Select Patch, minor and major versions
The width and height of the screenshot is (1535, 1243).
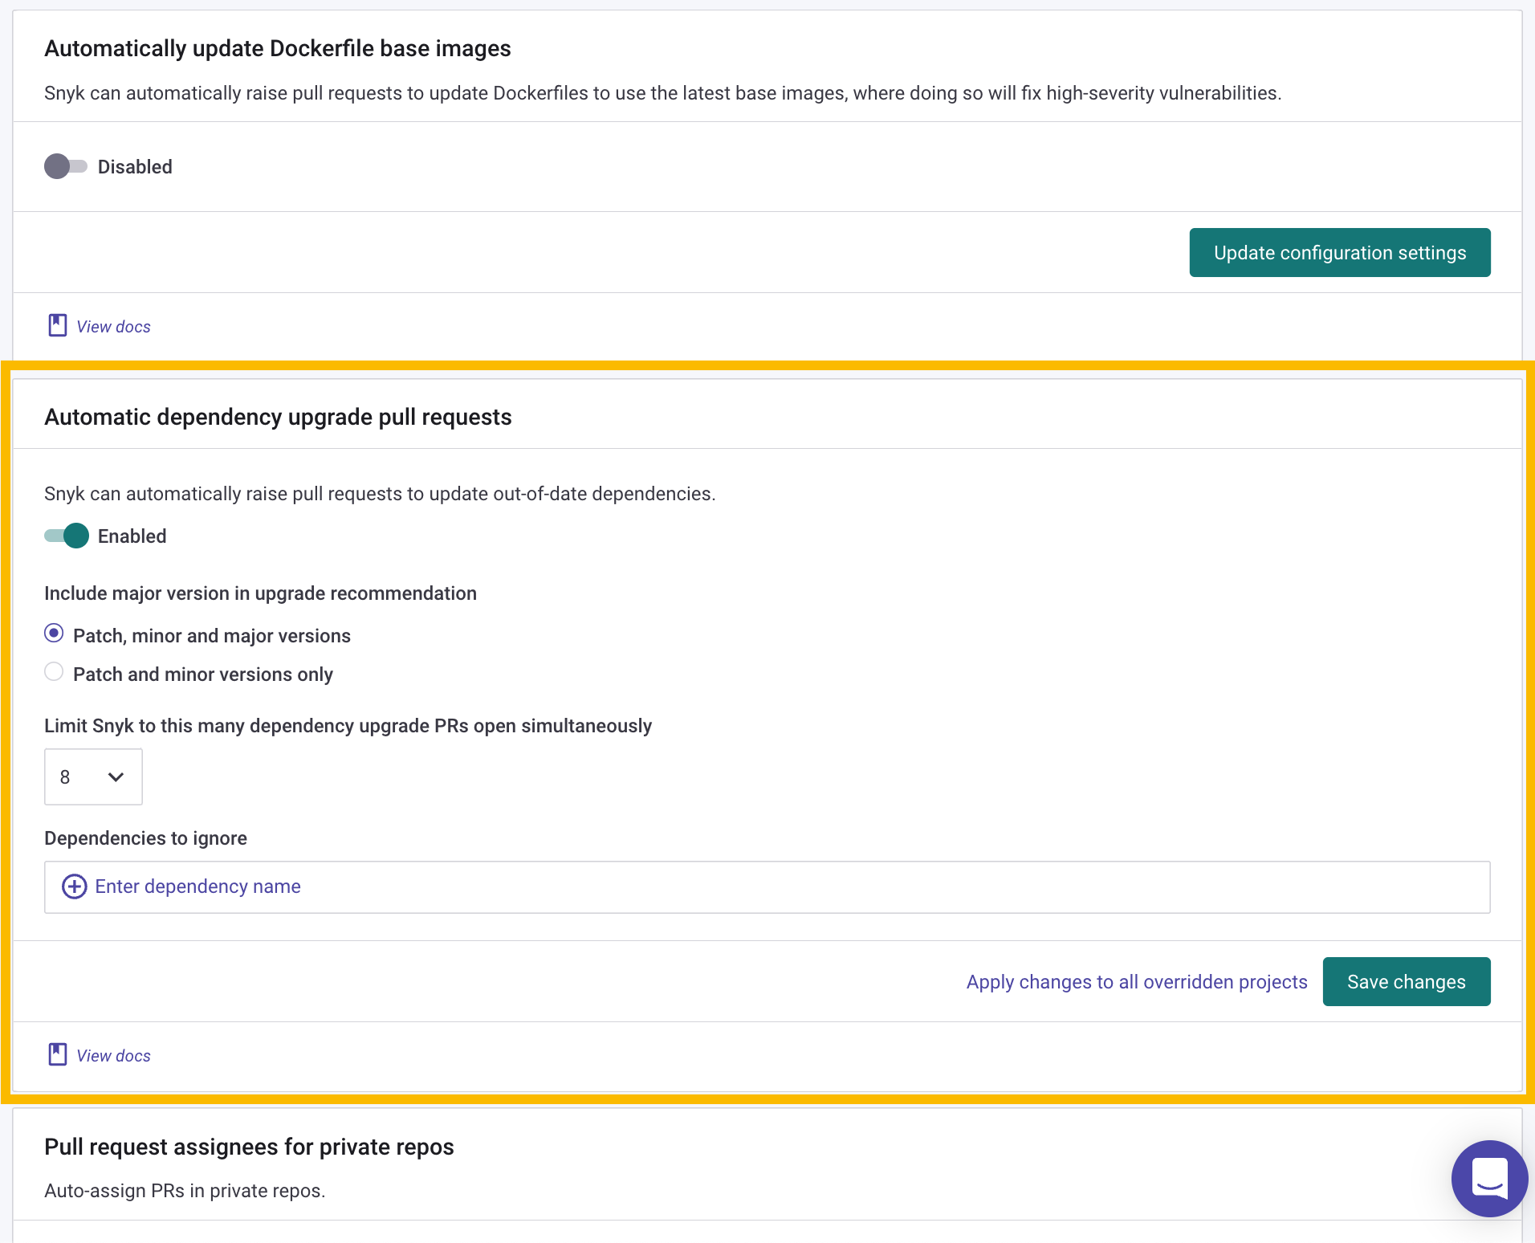(54, 634)
